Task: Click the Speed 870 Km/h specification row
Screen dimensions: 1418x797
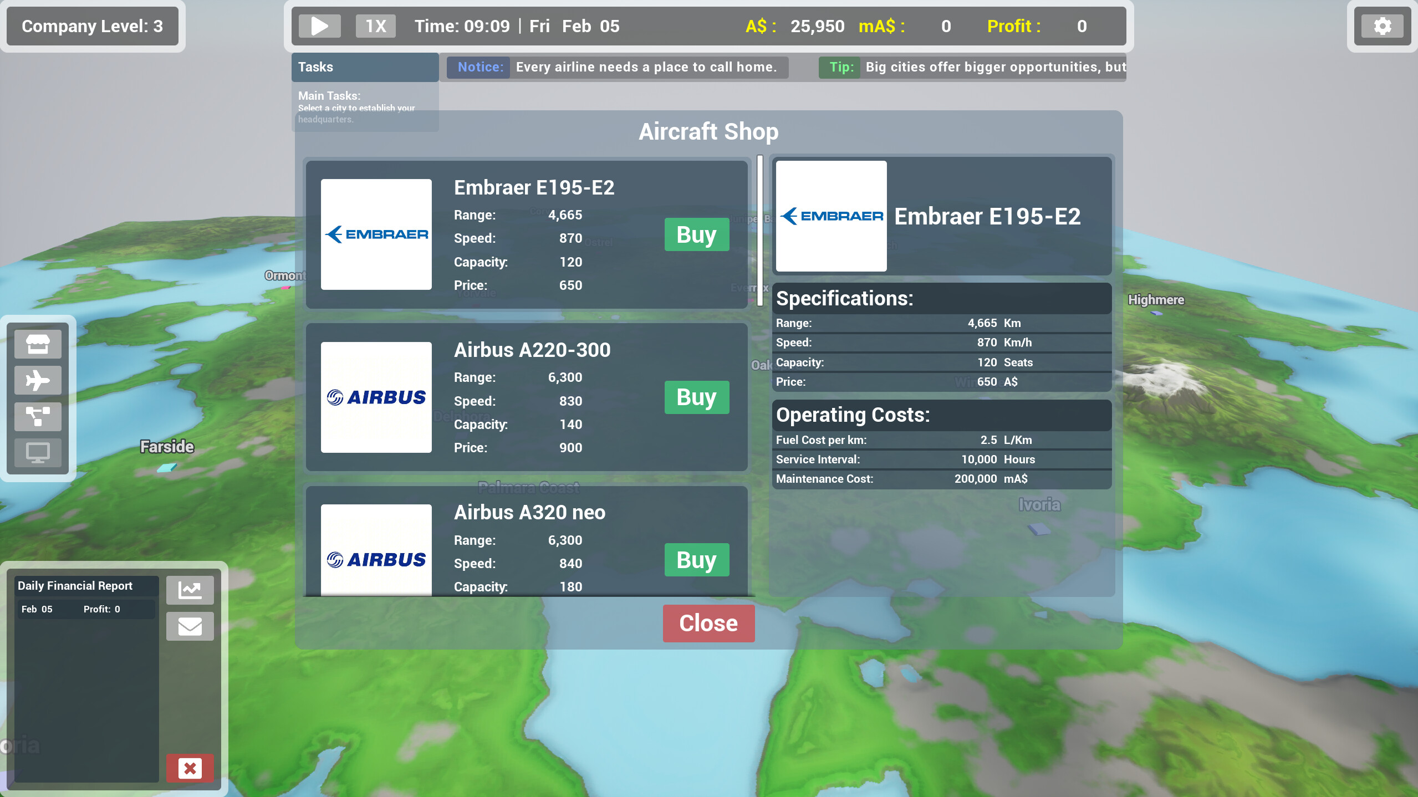Action: 941,343
